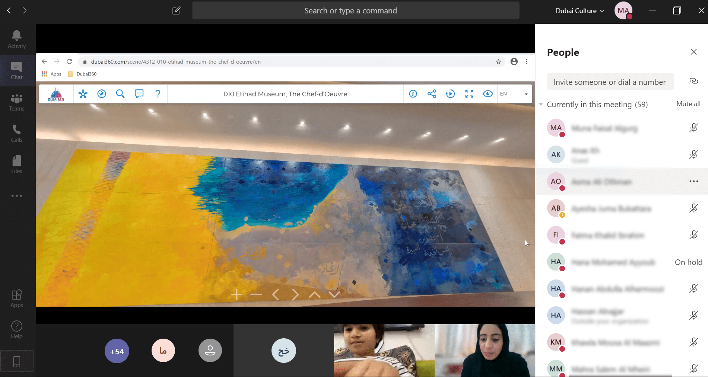This screenshot has width=708, height=377.
Task: Switch to the Teams tab
Action: [17, 102]
